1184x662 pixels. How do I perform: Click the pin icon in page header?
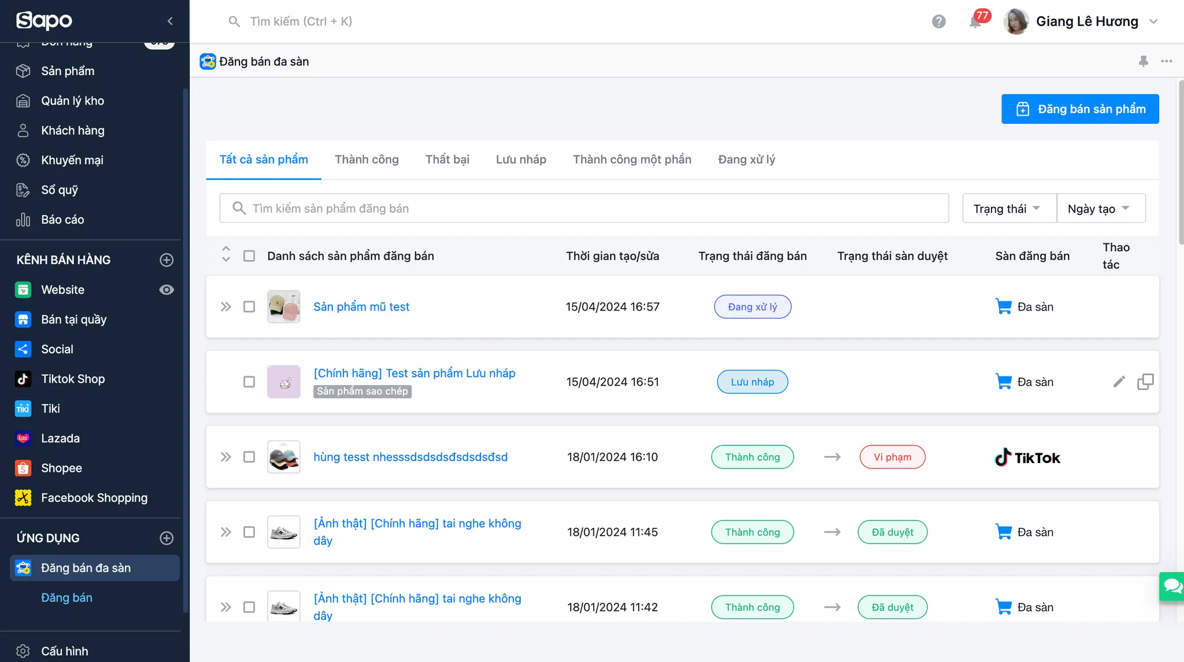tap(1143, 61)
